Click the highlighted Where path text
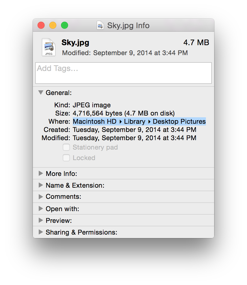 coord(139,121)
